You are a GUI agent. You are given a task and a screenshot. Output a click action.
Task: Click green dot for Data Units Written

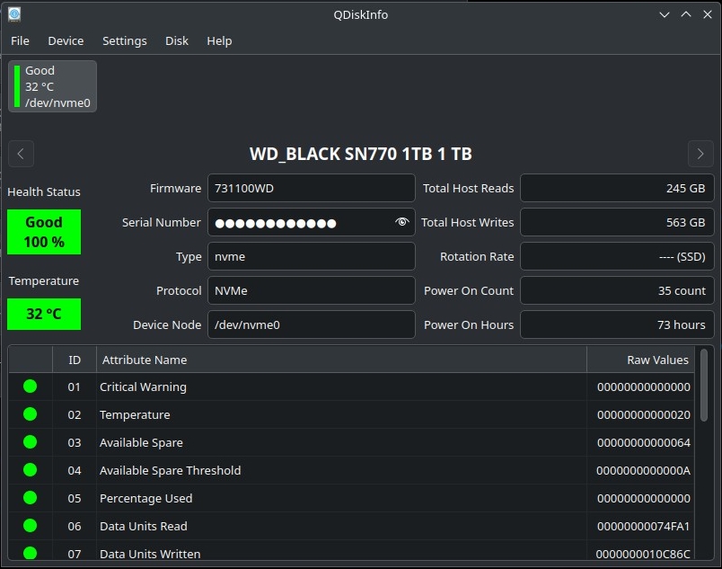click(x=30, y=553)
